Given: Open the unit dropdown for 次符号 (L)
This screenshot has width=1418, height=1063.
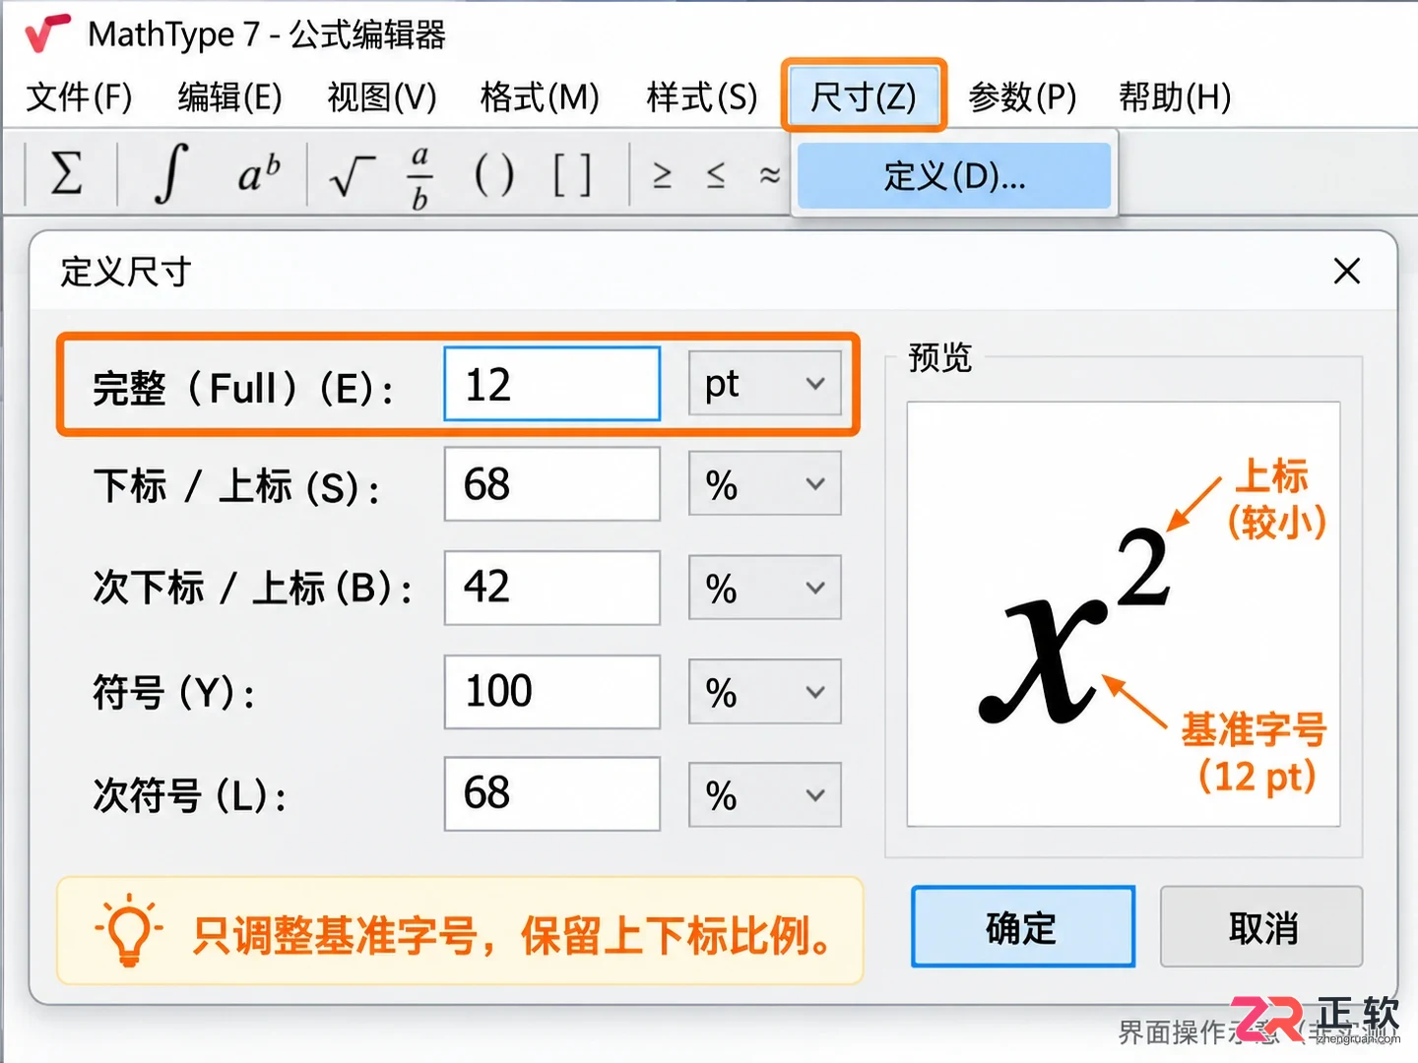Looking at the screenshot, I should pos(765,794).
